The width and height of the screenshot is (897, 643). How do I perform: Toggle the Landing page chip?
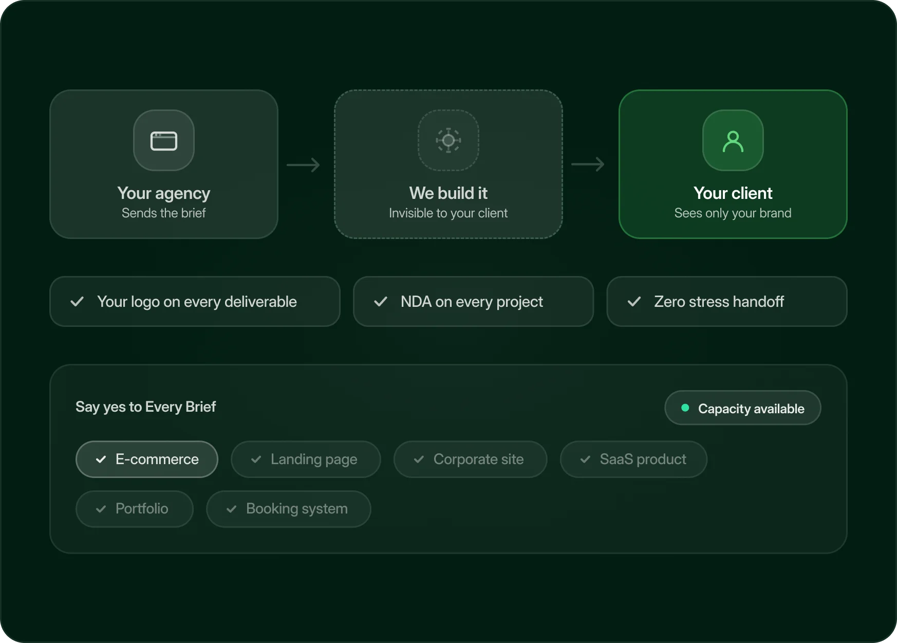click(x=306, y=460)
